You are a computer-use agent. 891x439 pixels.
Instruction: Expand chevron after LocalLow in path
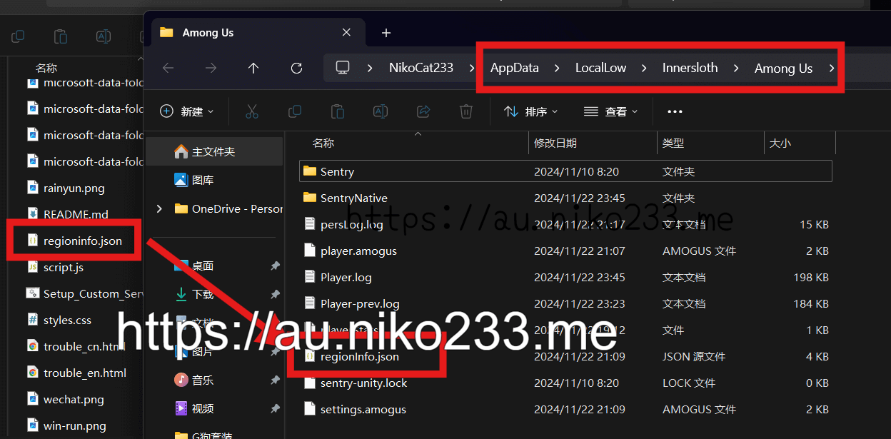tap(644, 68)
